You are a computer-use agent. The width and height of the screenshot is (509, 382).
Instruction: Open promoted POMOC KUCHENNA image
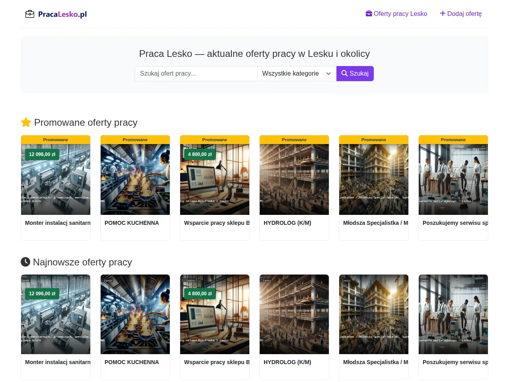point(135,179)
